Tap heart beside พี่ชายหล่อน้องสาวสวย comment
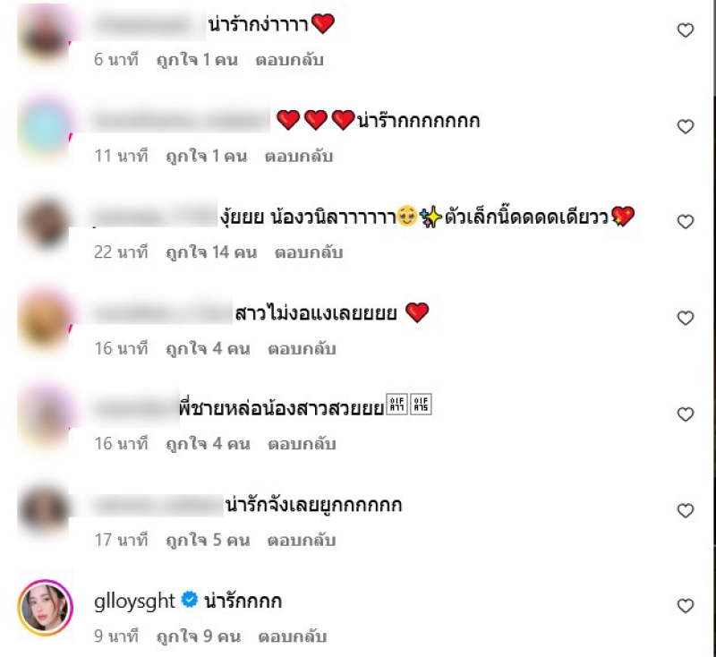Screen dimensions: 716x657 [685, 414]
